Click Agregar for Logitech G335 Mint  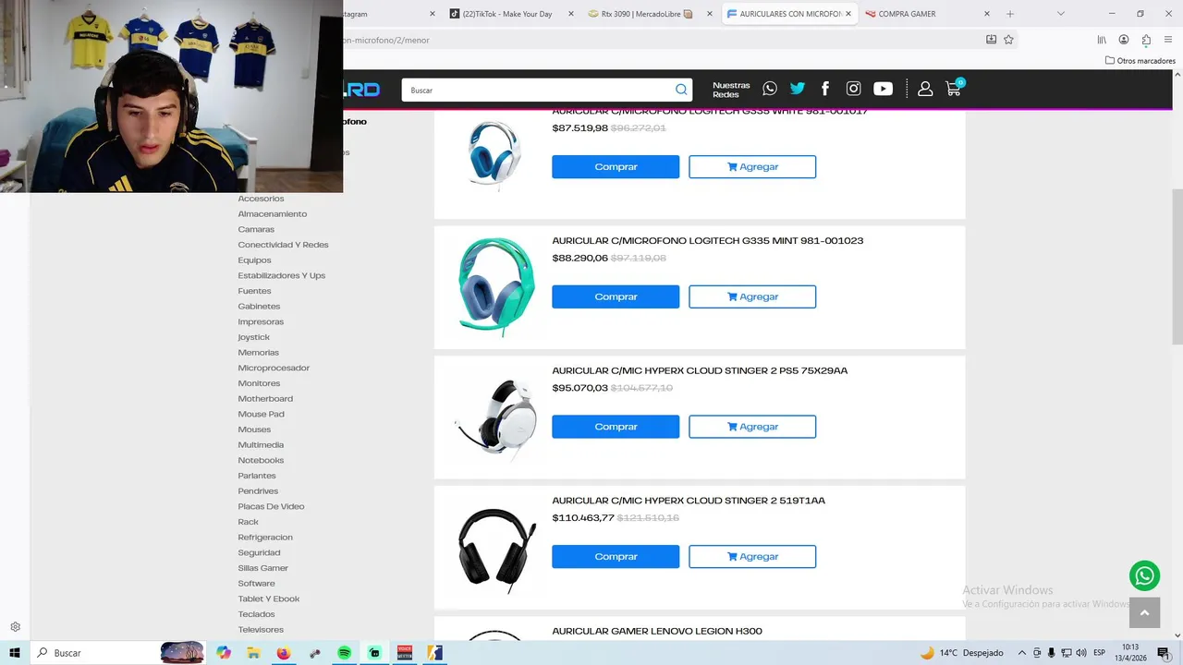pyautogui.click(x=752, y=296)
